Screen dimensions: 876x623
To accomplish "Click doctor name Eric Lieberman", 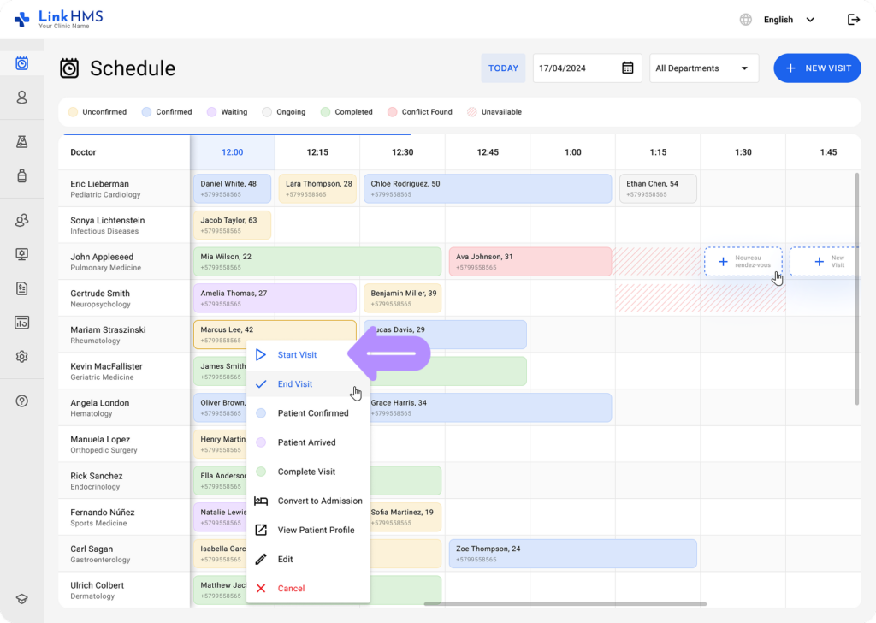I will click(99, 184).
